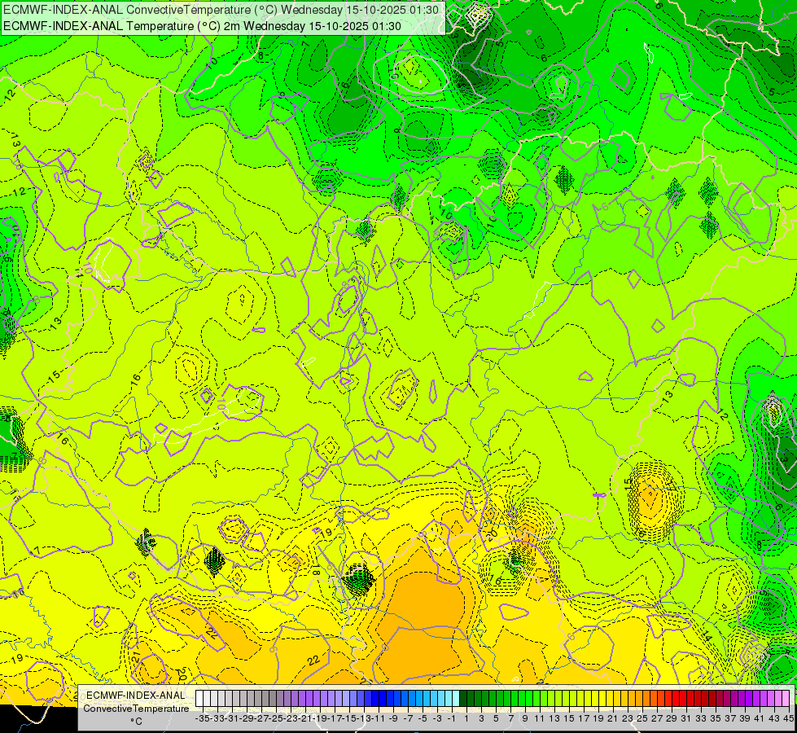Click 'ECMWF-INDEX-ANAL' label in the bottom legend
This screenshot has width=797, height=733.
[136, 696]
